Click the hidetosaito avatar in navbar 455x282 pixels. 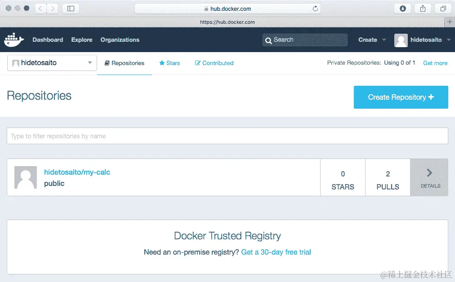[x=401, y=40]
